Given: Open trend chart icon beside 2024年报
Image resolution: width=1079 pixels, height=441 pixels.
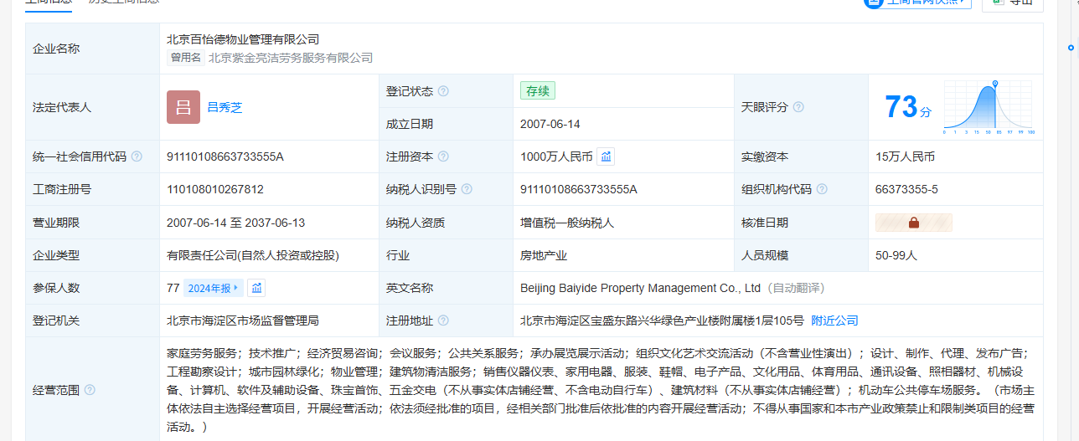Looking at the screenshot, I should click(257, 288).
